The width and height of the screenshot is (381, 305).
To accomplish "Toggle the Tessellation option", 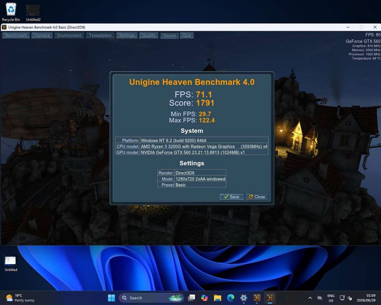I will [100, 36].
